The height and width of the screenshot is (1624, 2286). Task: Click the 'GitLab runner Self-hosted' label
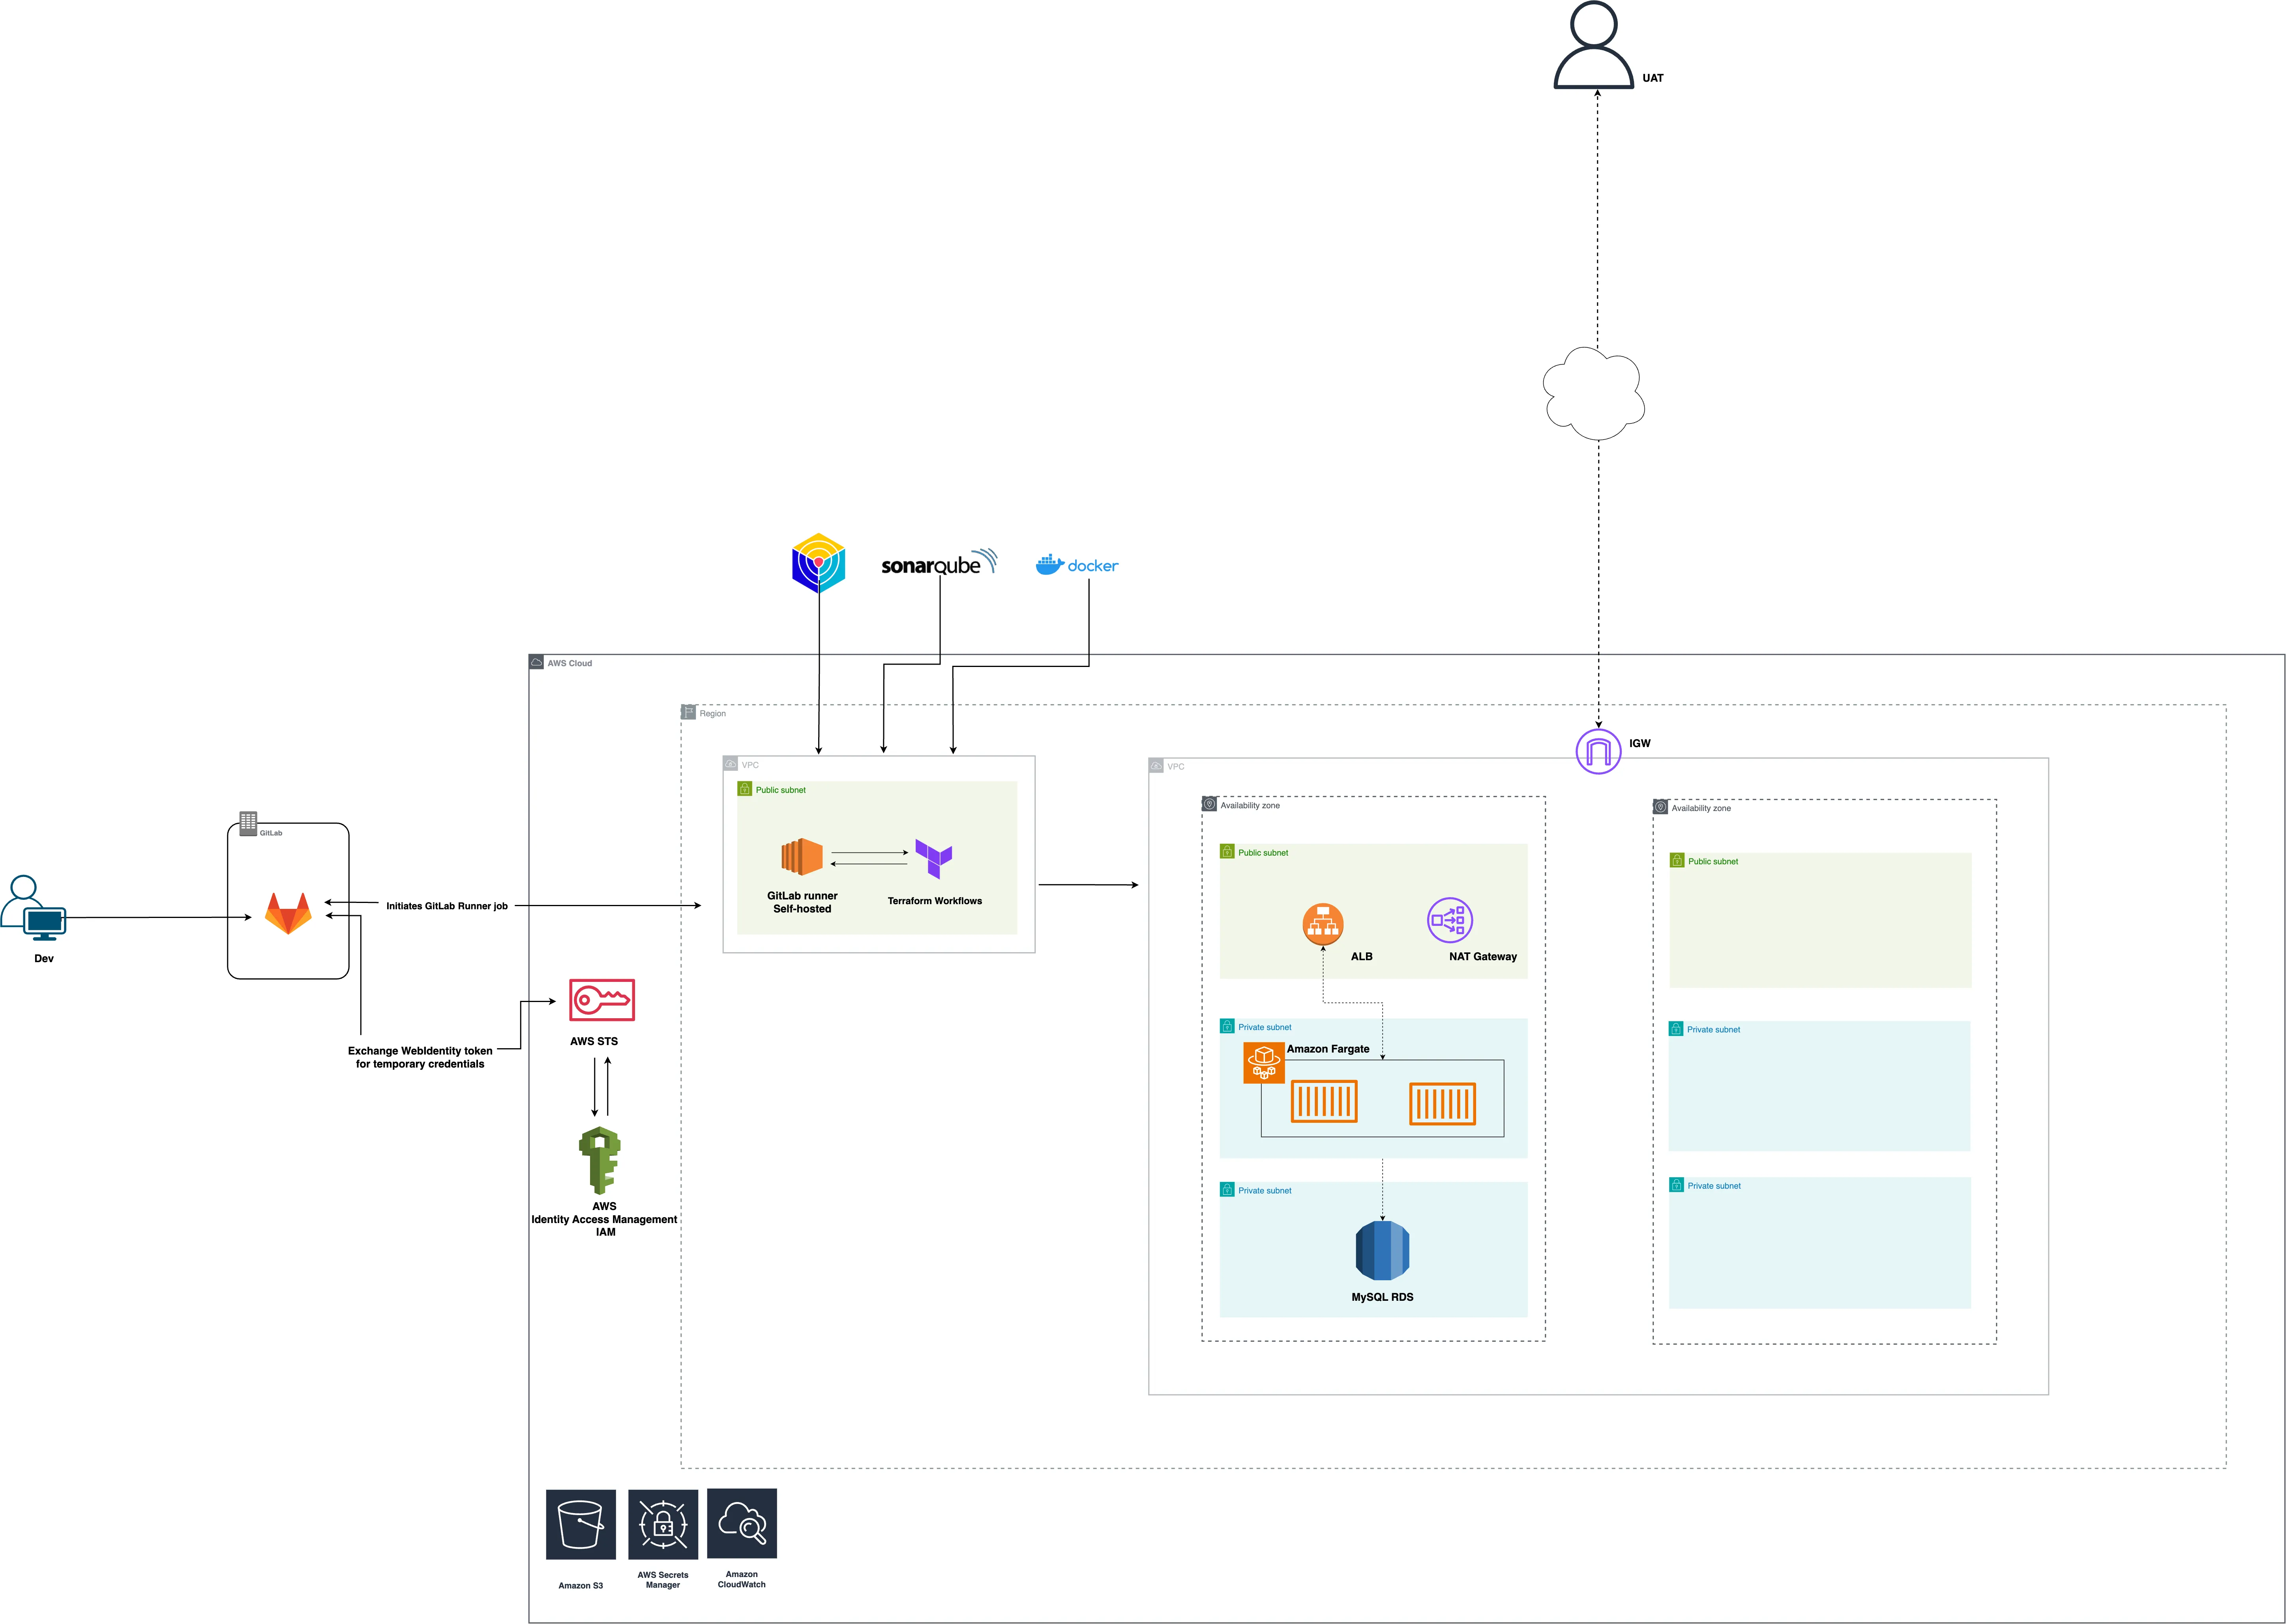pos(802,902)
